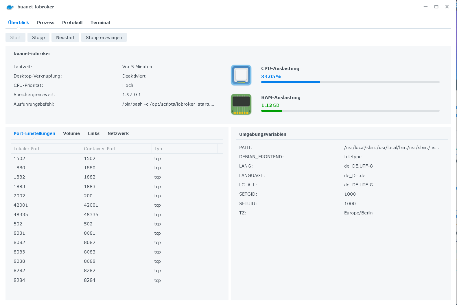Click the Docker whale icon in title bar
The image size is (457, 305).
pyautogui.click(x=10, y=7)
